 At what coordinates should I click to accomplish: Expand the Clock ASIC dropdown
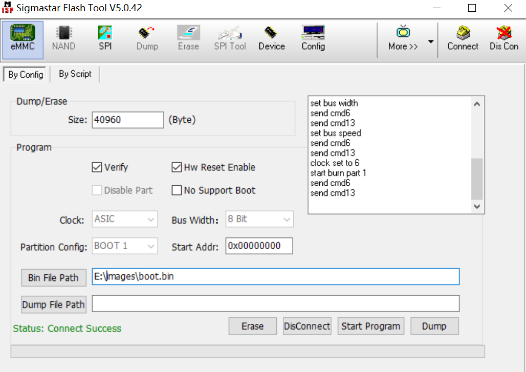[125, 219]
